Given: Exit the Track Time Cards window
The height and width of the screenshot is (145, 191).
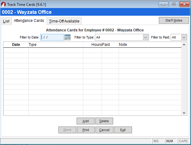Looking at the screenshot, I should point(123,130).
